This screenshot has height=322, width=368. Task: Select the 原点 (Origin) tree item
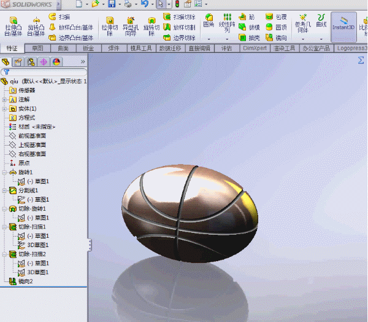(20, 163)
